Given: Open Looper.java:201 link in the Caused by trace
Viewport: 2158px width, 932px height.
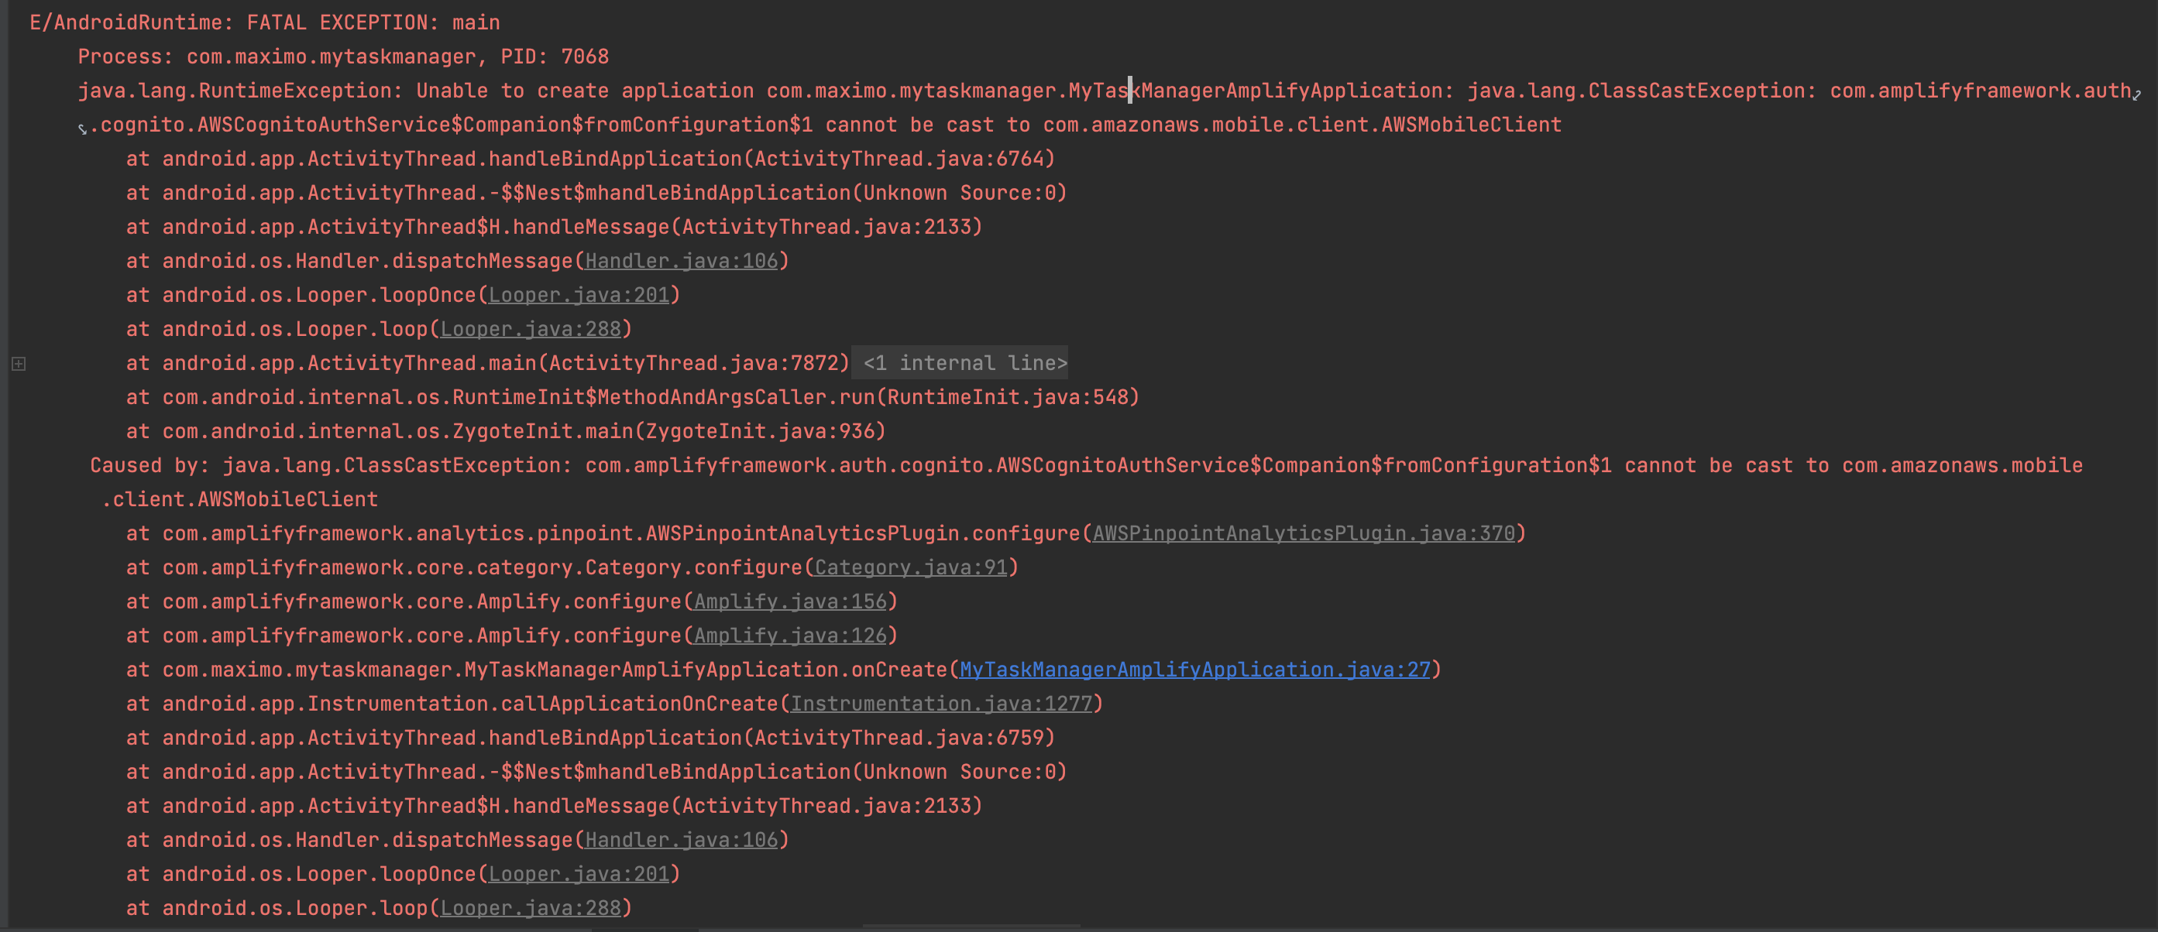Looking at the screenshot, I should (579, 874).
